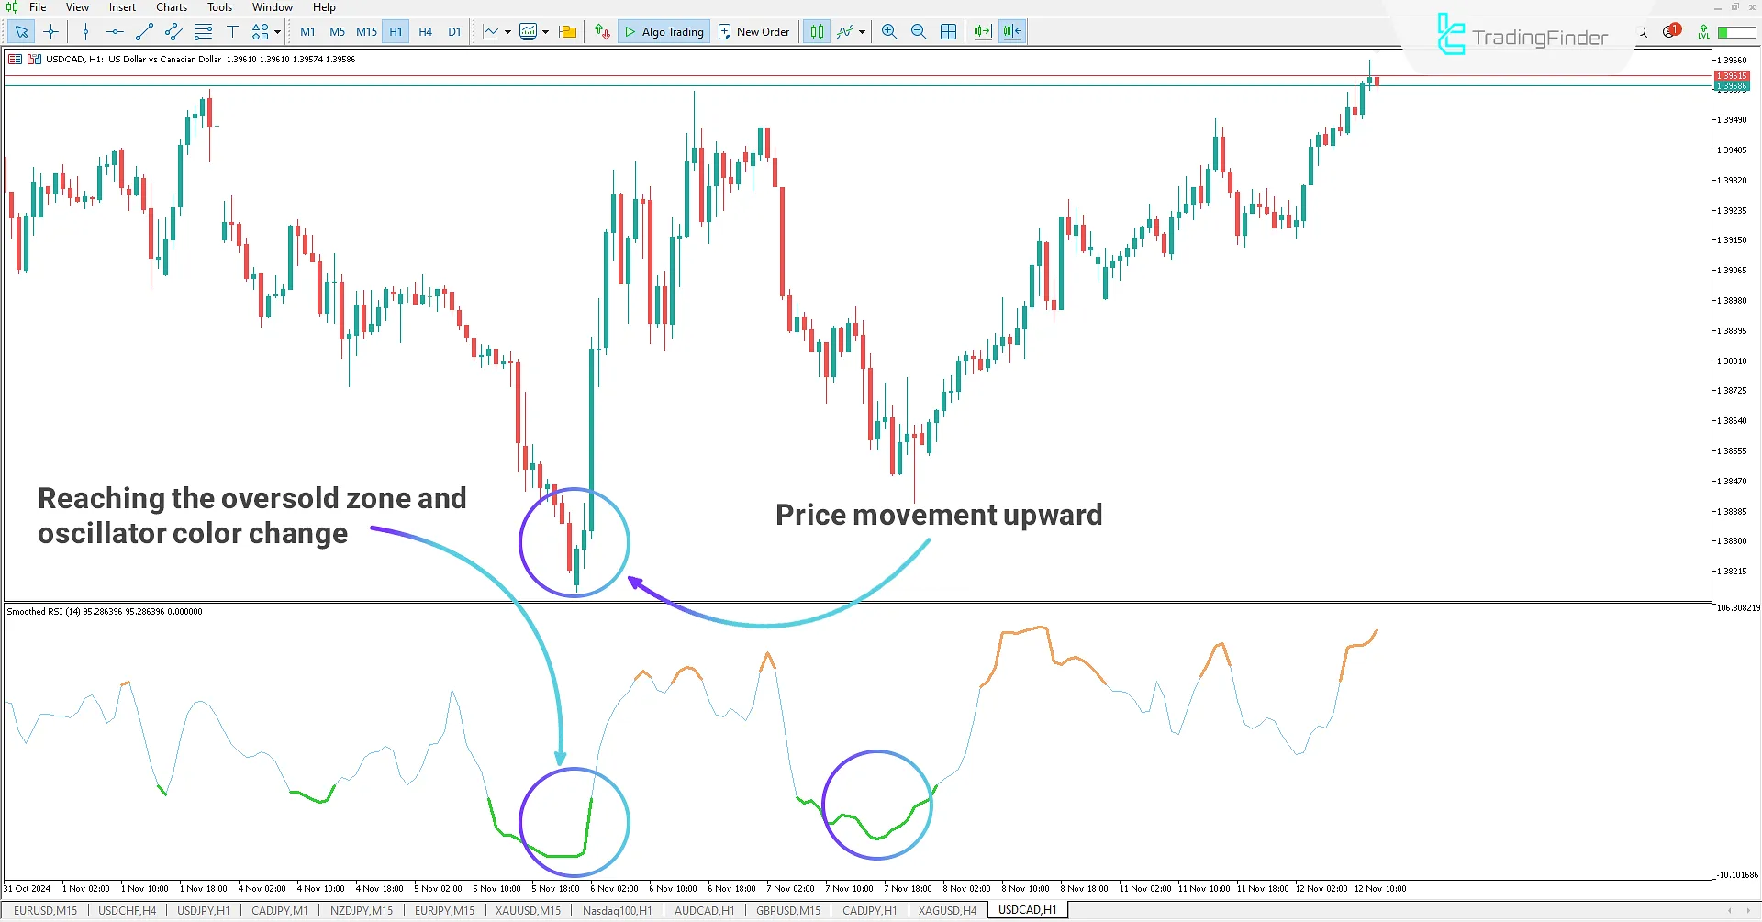Activate the Text annotation tool
The image size is (1762, 922).
(232, 31)
